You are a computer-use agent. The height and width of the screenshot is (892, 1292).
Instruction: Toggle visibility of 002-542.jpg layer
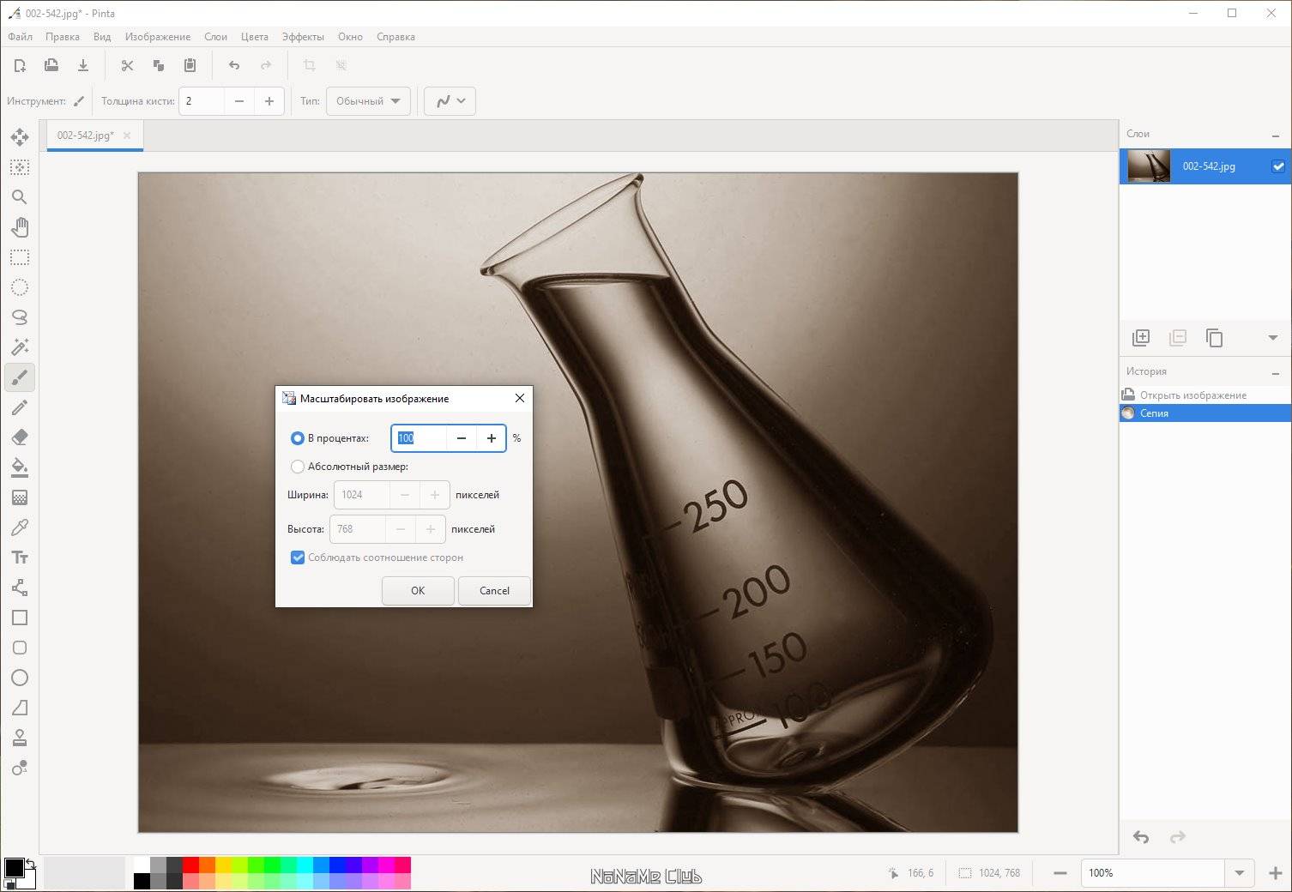point(1278,166)
